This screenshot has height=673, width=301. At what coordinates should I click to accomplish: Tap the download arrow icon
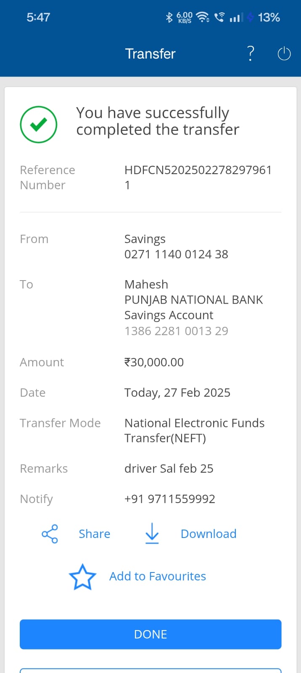tap(152, 533)
